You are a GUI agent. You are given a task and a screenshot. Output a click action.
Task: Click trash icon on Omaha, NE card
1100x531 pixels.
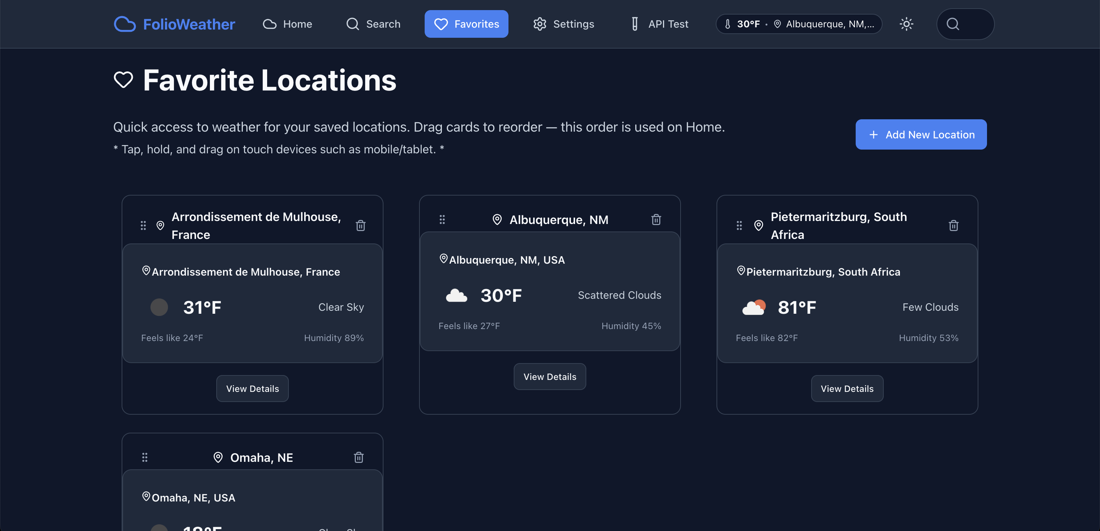point(359,458)
